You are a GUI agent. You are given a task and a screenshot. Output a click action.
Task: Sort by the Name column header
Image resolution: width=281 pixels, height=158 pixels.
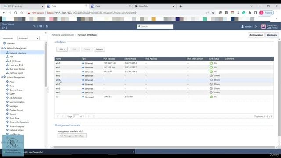58,59
